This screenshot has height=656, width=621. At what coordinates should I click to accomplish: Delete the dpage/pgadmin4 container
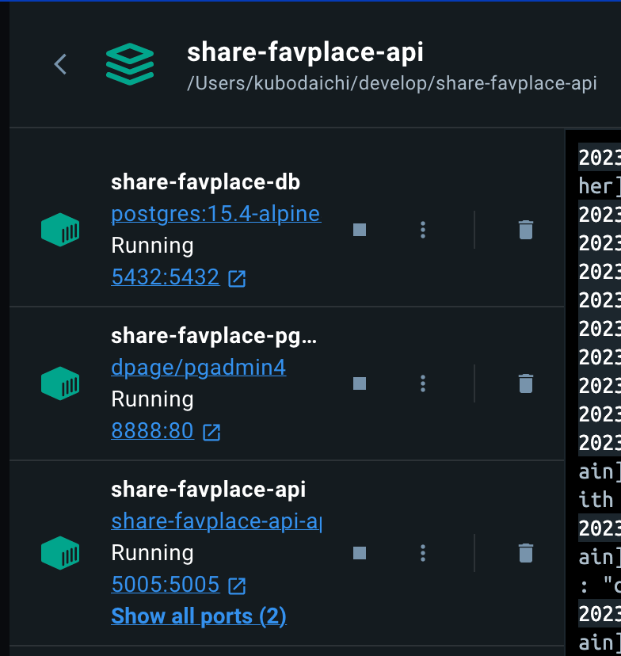526,383
